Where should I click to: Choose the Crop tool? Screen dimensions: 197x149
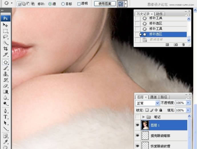click(5, 49)
